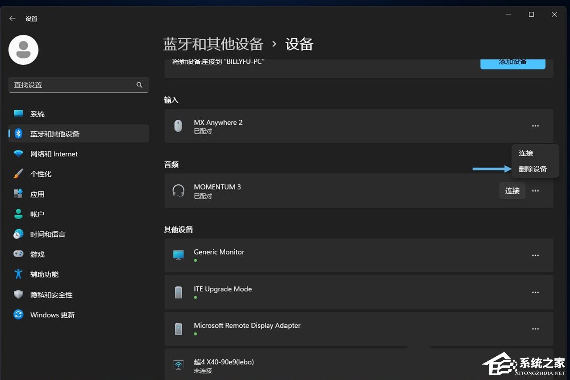Select 删除设备 in the context menu
Screen dimensions: 570x380
(x=533, y=169)
